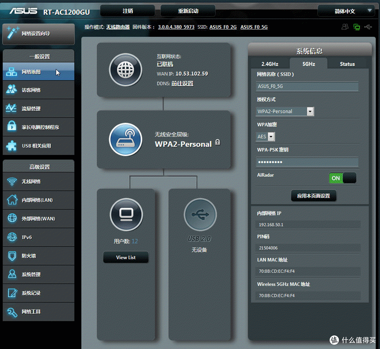380x349 pixels.
Task: Open the ASUS_F0_2G SSID link
Action: pyautogui.click(x=223, y=27)
